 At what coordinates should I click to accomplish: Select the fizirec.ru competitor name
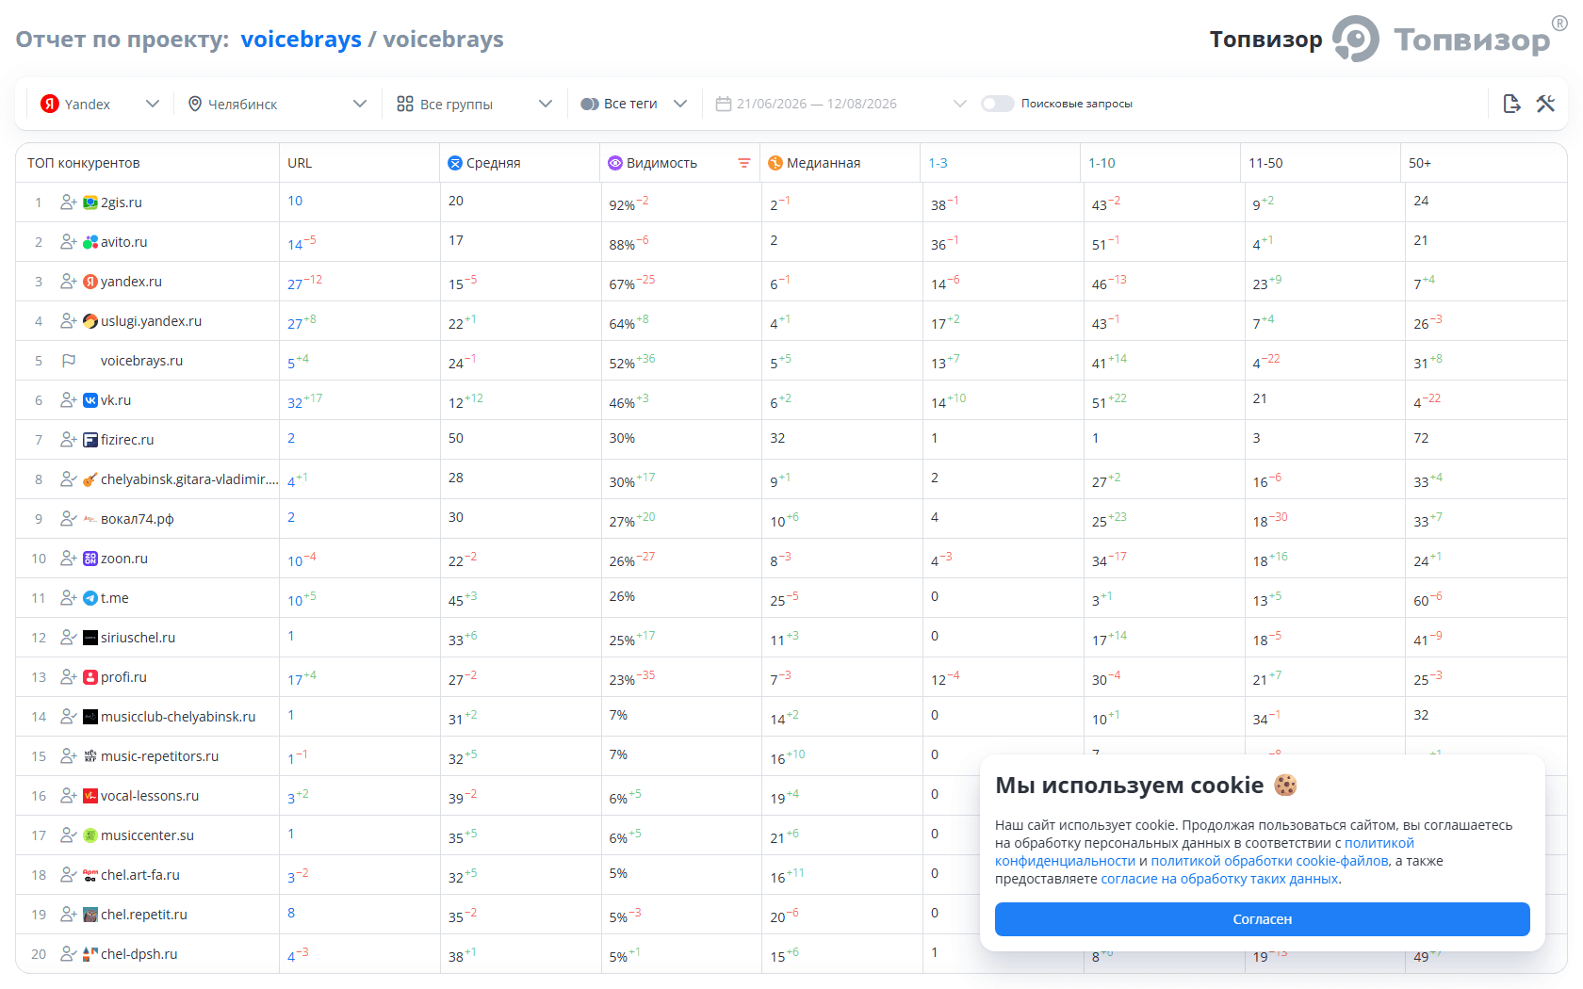[x=127, y=440]
